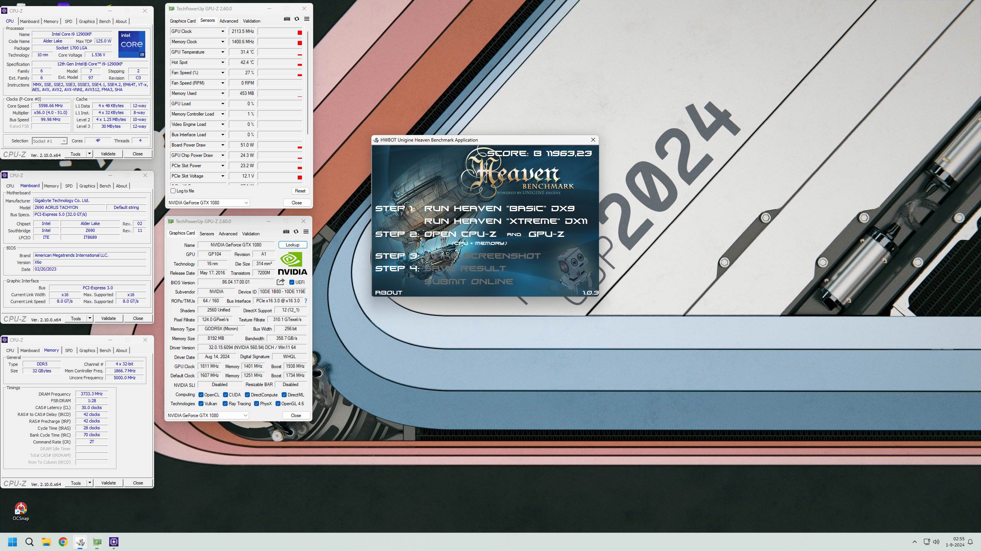Click the camera icon in GPU-Z Graphics Card window
This screenshot has width=981, height=551.
pos(286,231)
